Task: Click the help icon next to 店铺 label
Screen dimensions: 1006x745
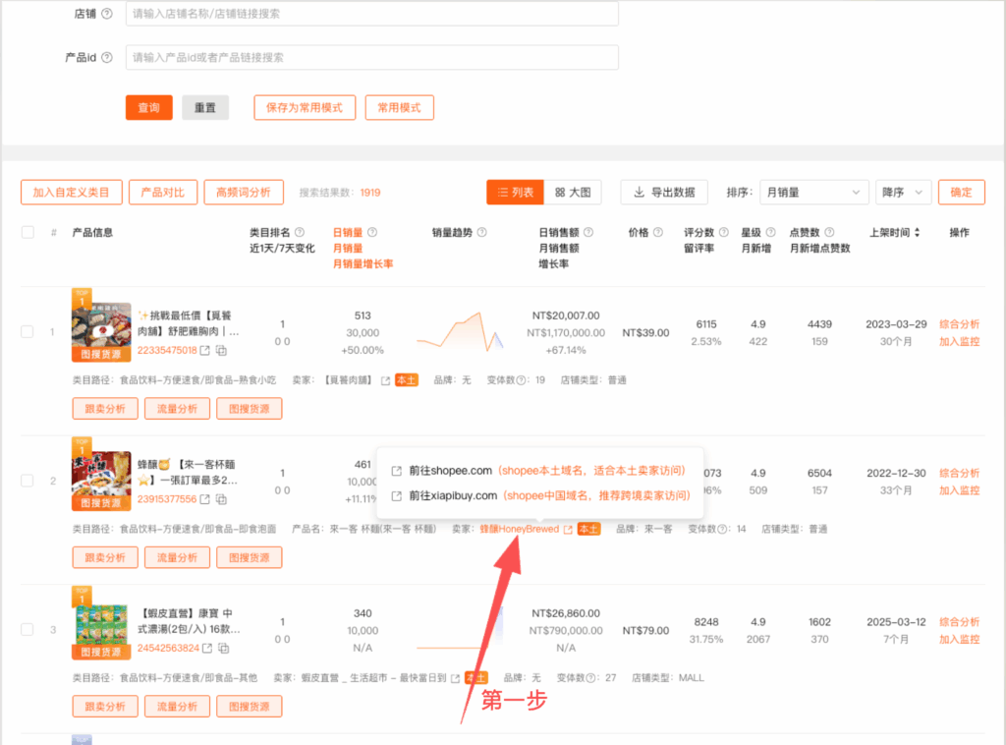Action: click(x=106, y=15)
